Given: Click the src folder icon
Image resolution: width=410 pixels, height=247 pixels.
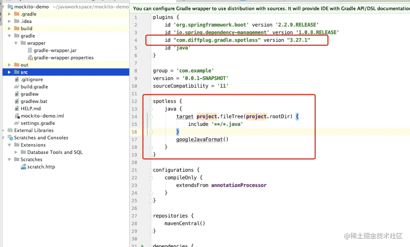Looking at the screenshot, I should (x=17, y=72).
